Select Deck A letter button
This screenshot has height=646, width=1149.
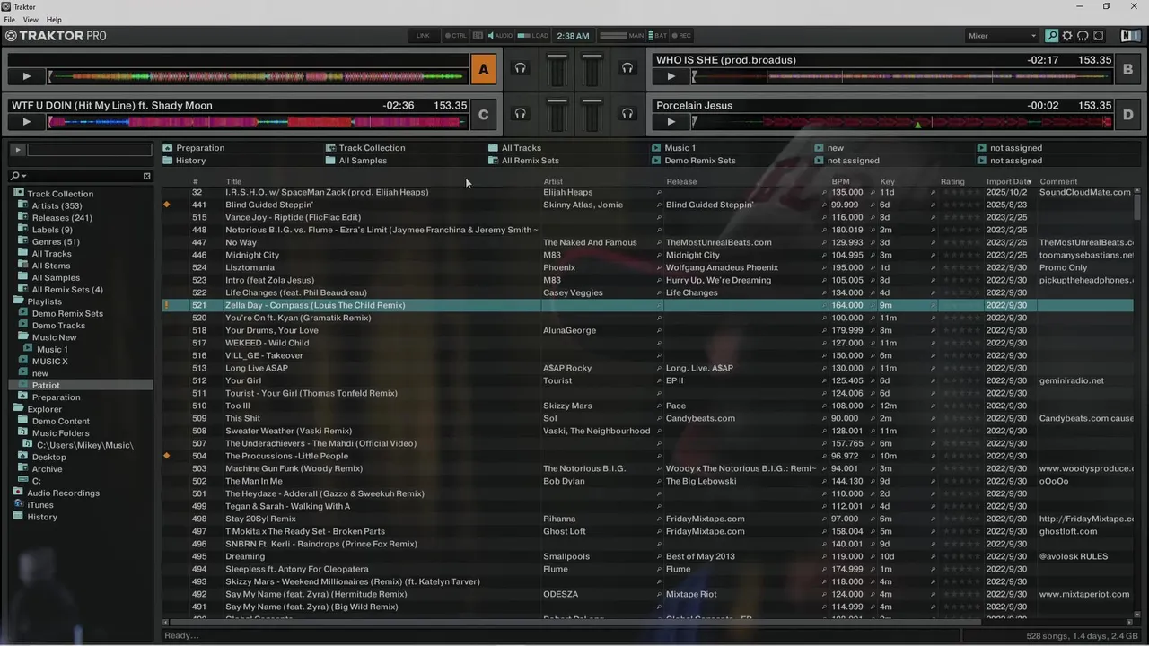(484, 69)
